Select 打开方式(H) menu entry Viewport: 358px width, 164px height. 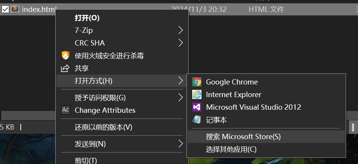(x=94, y=81)
